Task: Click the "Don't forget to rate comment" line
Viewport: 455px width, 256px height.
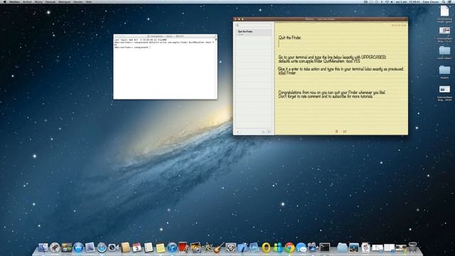Action: click(326, 97)
